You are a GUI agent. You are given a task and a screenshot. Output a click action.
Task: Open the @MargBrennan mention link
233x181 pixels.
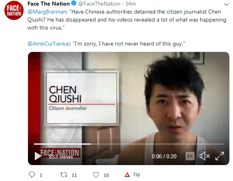tap(47, 12)
